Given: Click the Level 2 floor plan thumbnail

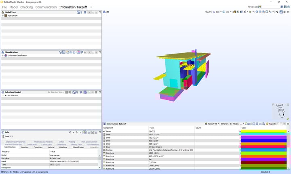Looking at the screenshot, I should coord(281,112).
